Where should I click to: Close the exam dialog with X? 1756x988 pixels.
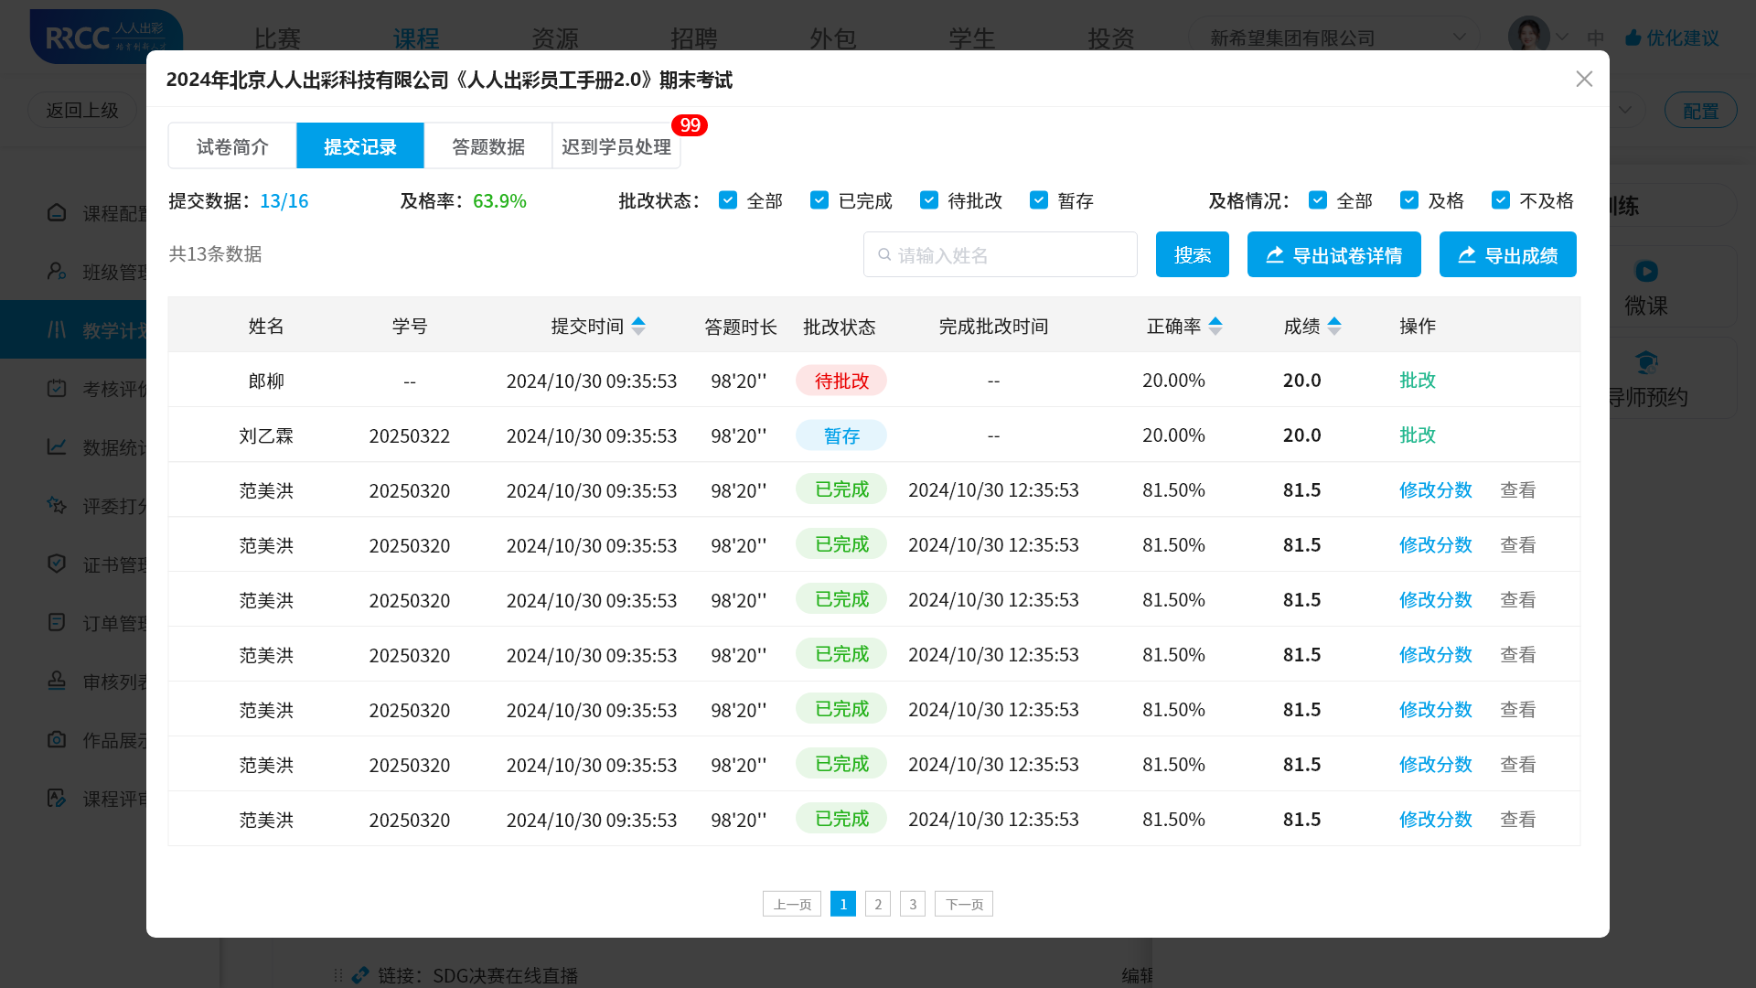1584,80
